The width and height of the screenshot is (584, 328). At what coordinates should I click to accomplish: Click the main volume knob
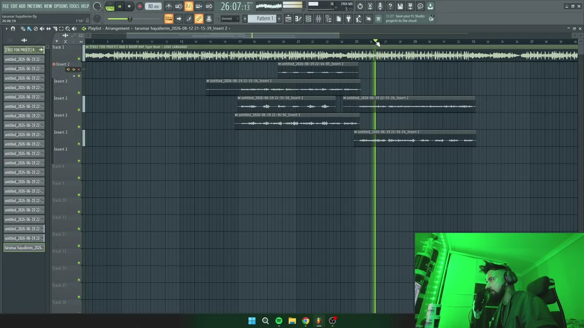[x=97, y=6]
